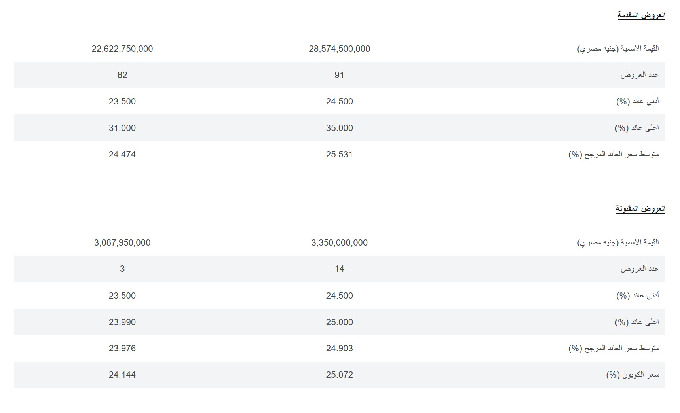Screen dimensions: 680x413
Task: Select the coupon rate value 24.144
Action: 122,375
